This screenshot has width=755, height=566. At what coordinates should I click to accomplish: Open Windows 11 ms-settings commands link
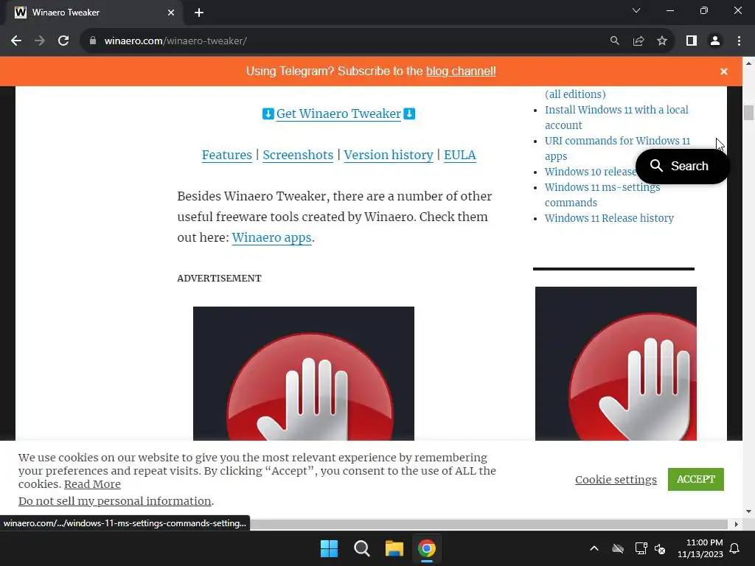tap(602, 195)
